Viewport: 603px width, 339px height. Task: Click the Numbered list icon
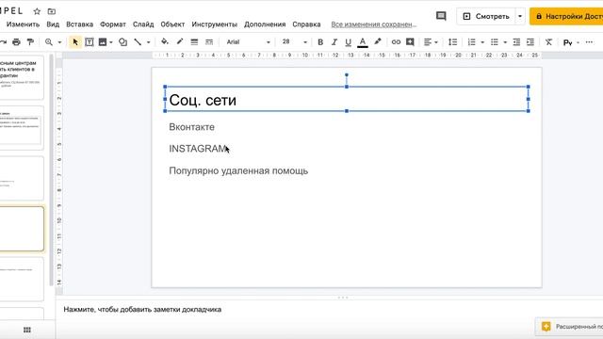471,42
